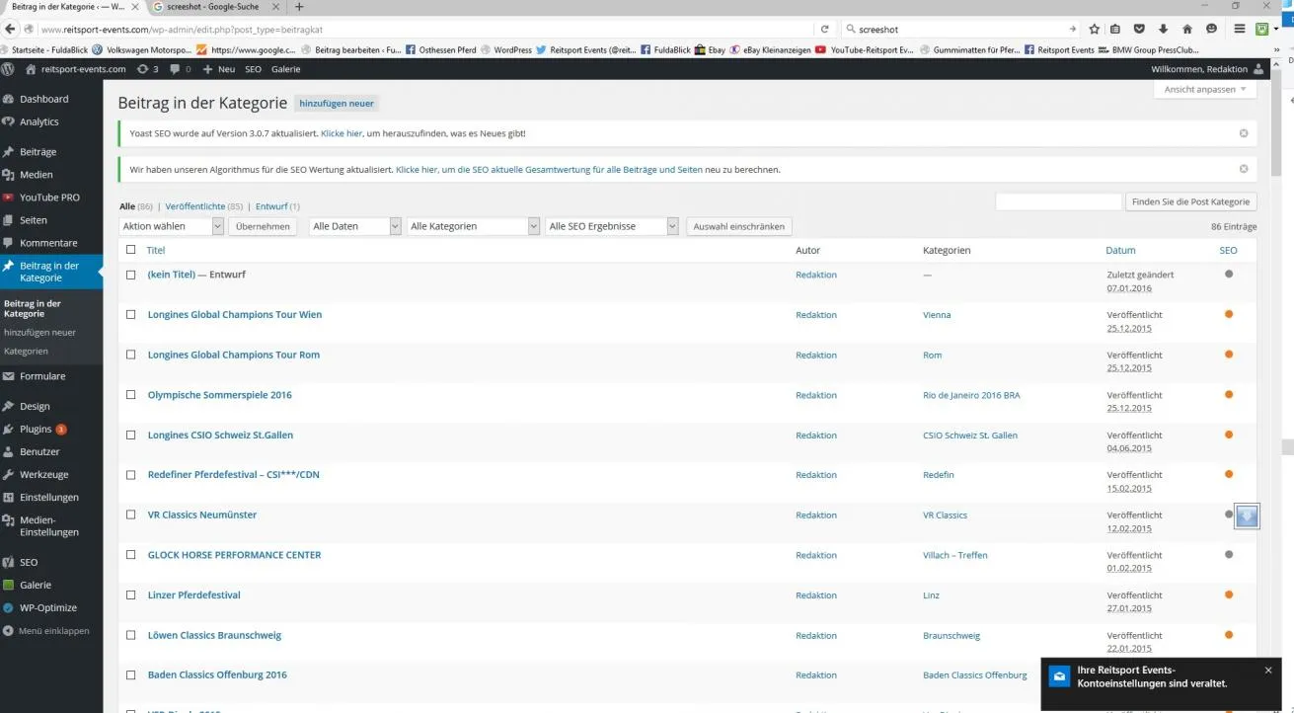Dismiss the Yoast SEO update notice
Screen dimensions: 1294x713
click(x=1244, y=133)
